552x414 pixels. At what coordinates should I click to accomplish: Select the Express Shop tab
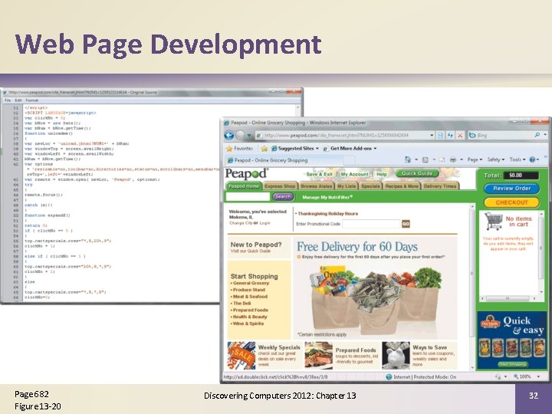(x=280, y=186)
